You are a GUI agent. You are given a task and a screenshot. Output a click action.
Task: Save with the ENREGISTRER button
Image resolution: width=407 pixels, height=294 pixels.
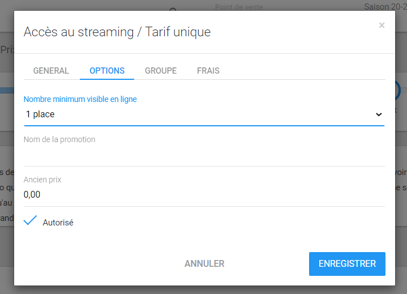347,264
